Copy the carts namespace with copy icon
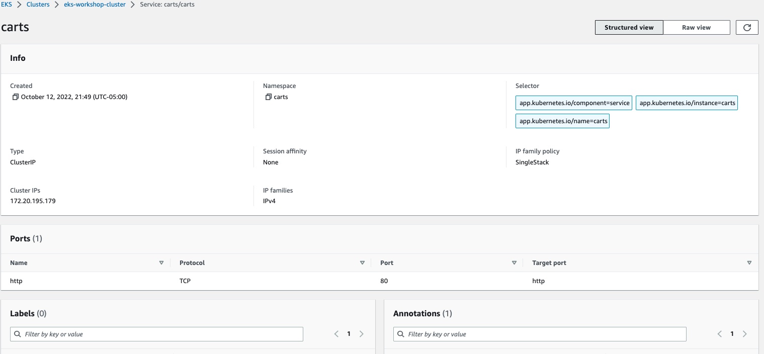Screen dimensions: 764x354 [x=268, y=97]
